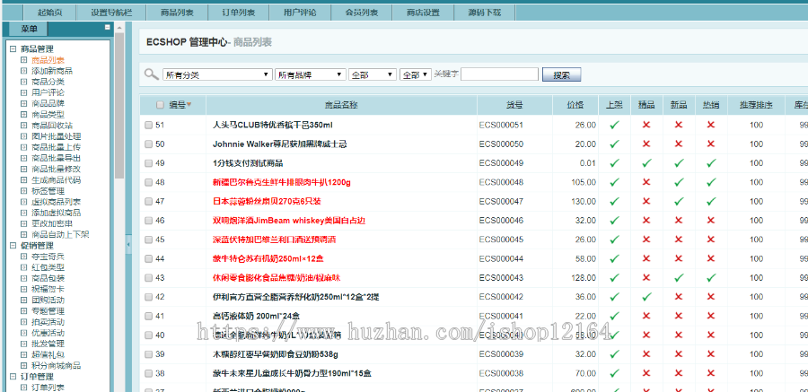808x392 pixels.
Task: Click the green 精品 checkmark for item 42
Action: coord(646,297)
